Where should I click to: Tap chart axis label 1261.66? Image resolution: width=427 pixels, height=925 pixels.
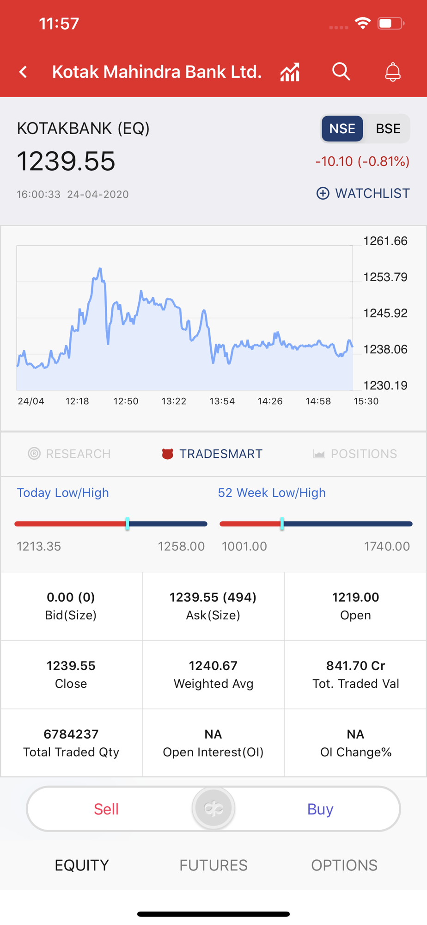point(385,241)
